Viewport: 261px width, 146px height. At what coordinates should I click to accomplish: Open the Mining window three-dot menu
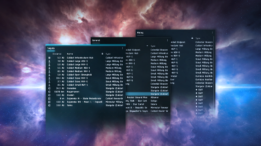tap(212, 33)
